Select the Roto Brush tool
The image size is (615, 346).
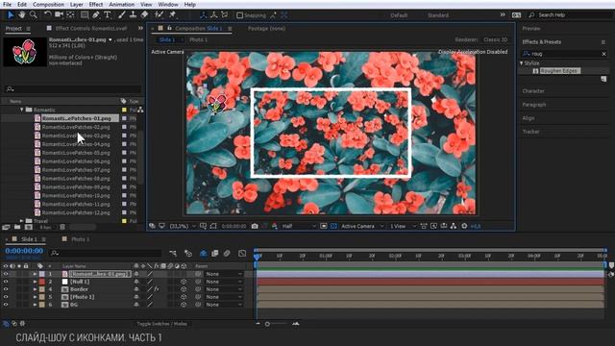159,15
